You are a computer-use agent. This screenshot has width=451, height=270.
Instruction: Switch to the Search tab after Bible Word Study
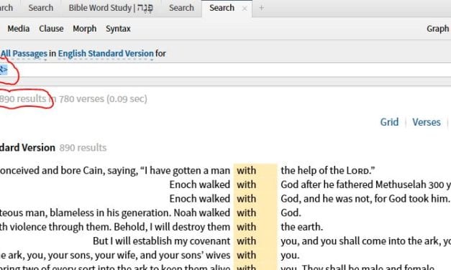click(x=181, y=8)
